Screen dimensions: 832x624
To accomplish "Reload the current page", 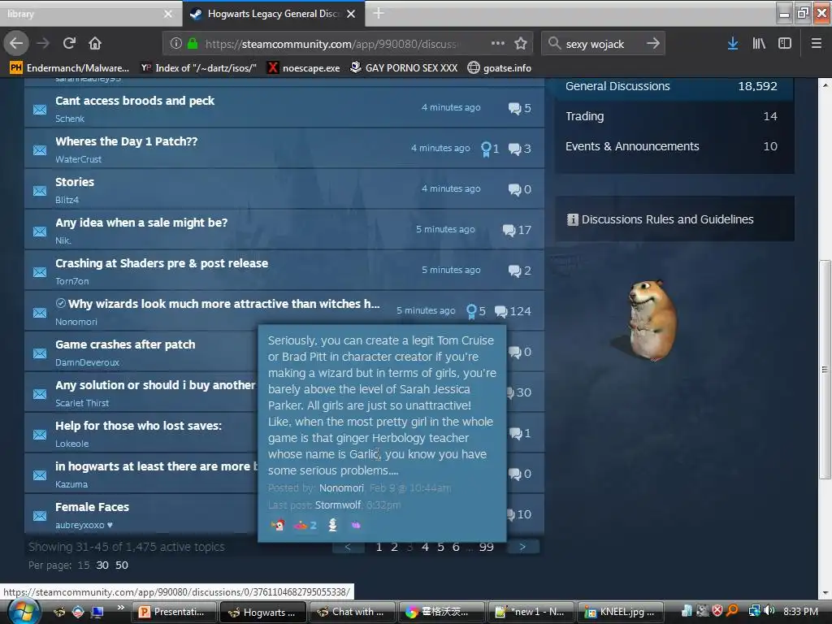I will tap(69, 43).
